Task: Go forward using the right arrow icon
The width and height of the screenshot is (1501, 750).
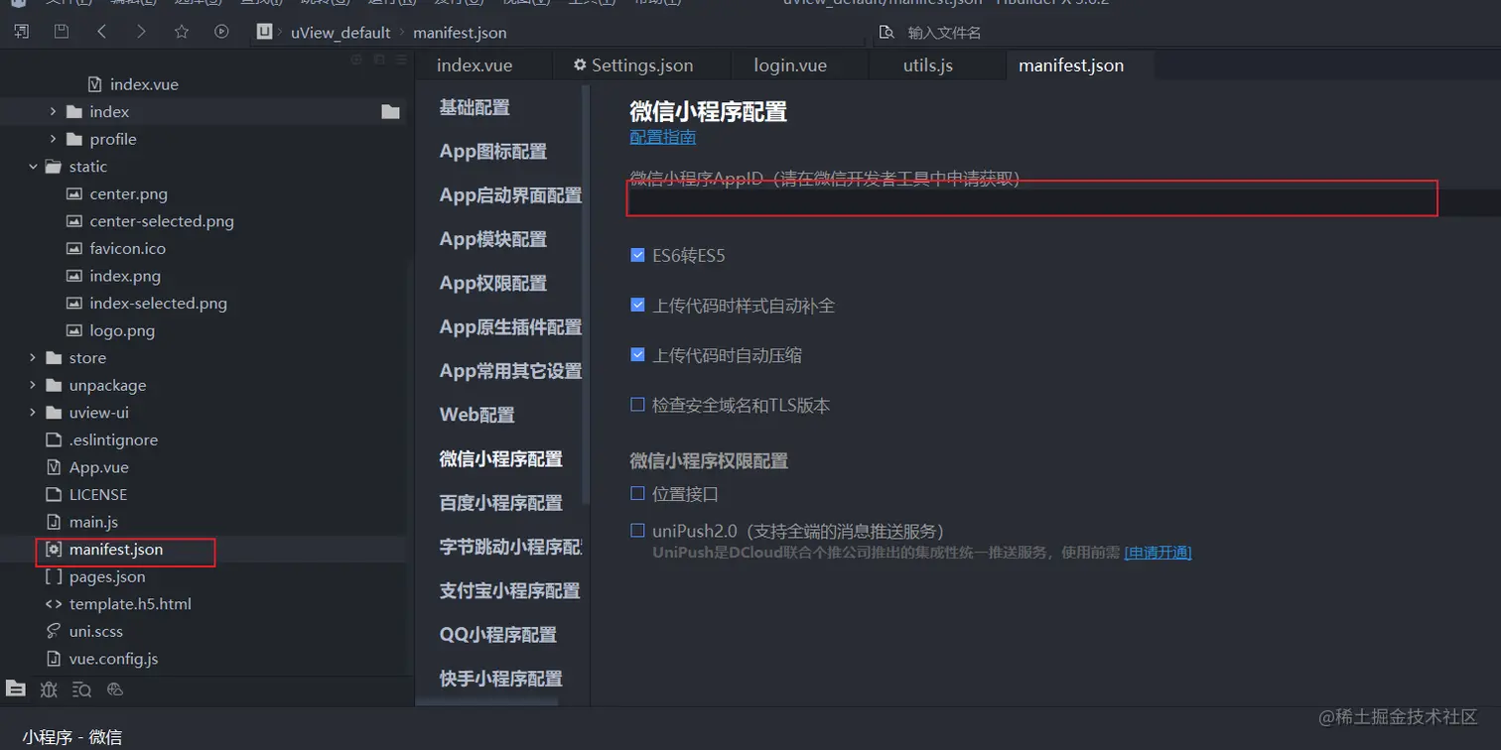Action: [141, 32]
